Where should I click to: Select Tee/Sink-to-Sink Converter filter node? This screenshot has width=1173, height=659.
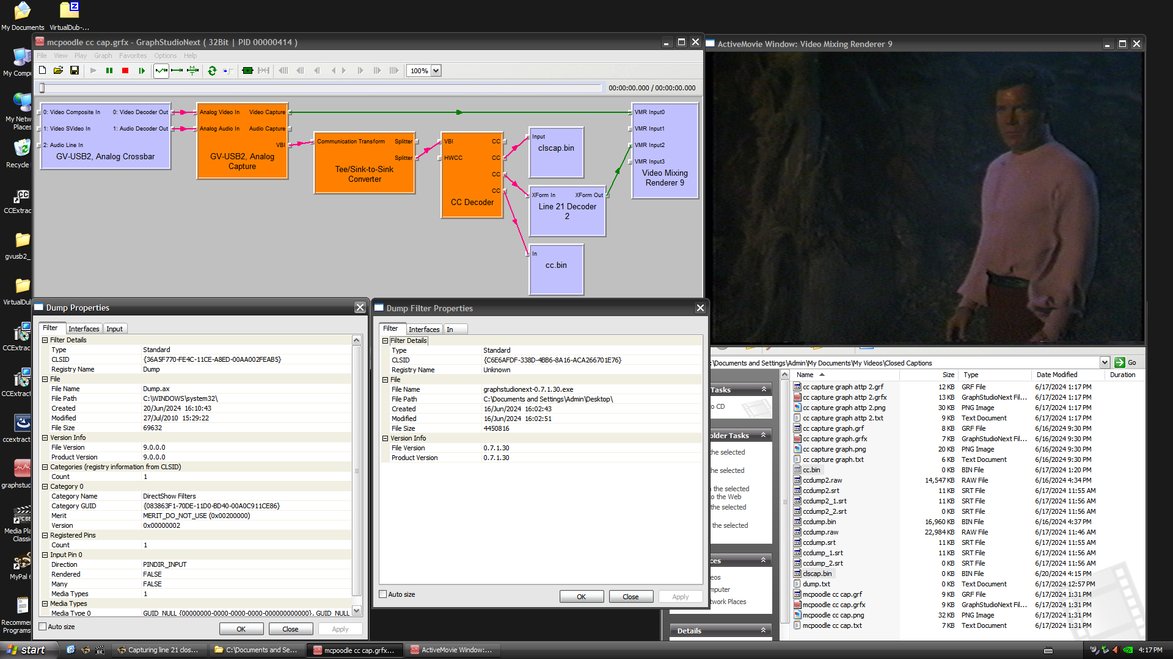[x=365, y=164]
